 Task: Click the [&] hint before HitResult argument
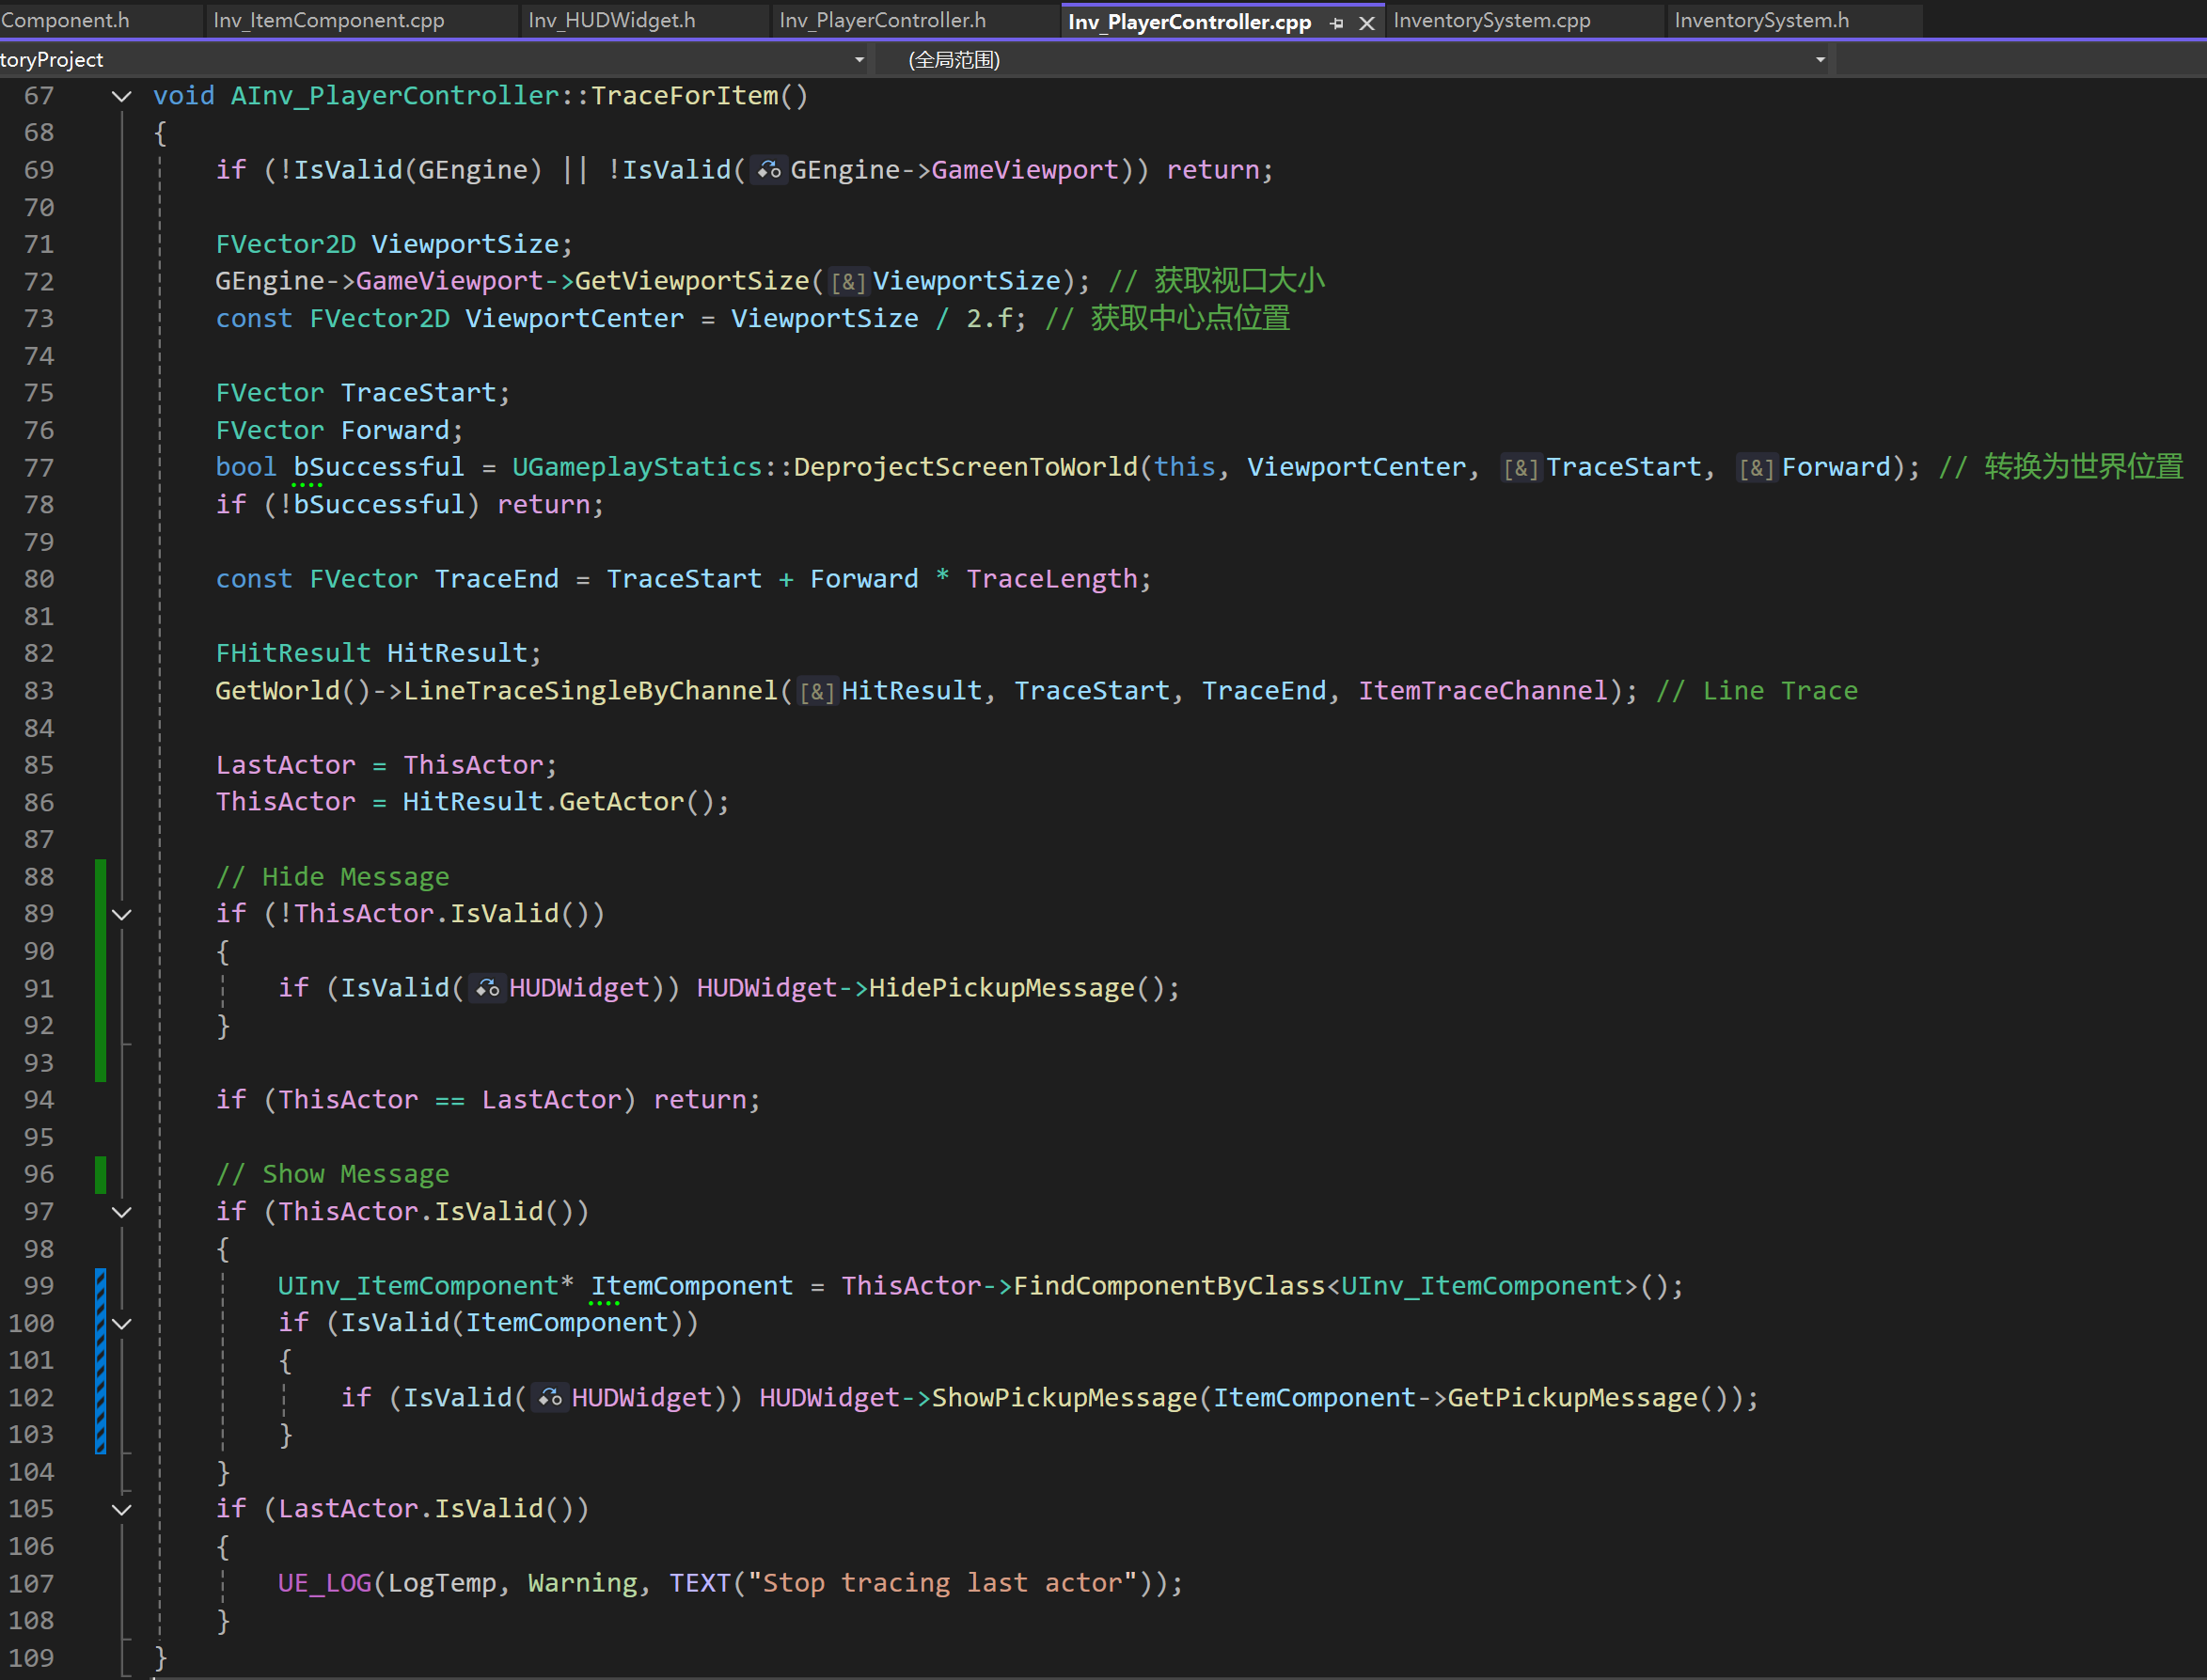tap(816, 692)
